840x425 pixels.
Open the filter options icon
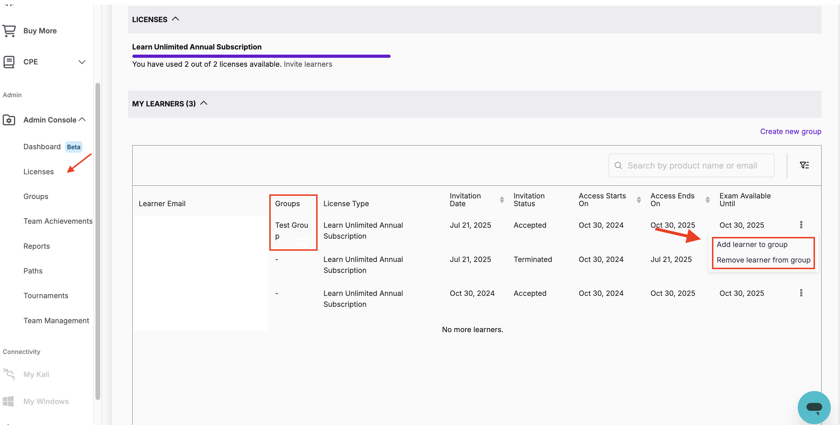point(804,165)
